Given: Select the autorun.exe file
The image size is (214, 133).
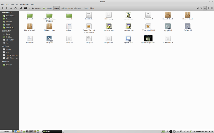Looking at the screenshot, I should [x=128, y=16].
